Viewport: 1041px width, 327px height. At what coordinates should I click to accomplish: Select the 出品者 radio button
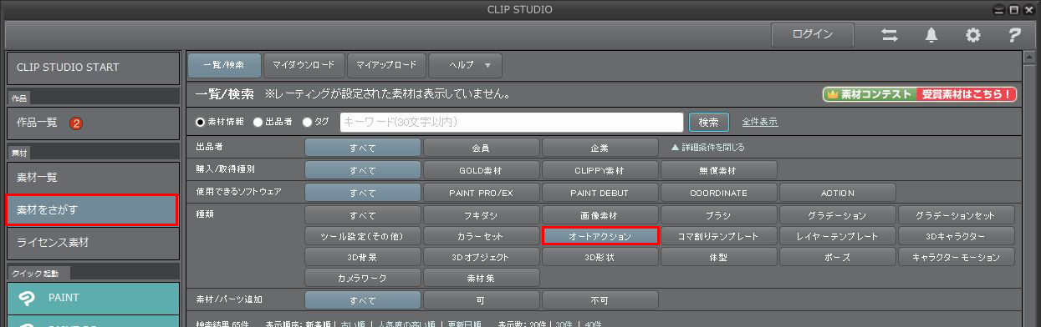point(258,122)
